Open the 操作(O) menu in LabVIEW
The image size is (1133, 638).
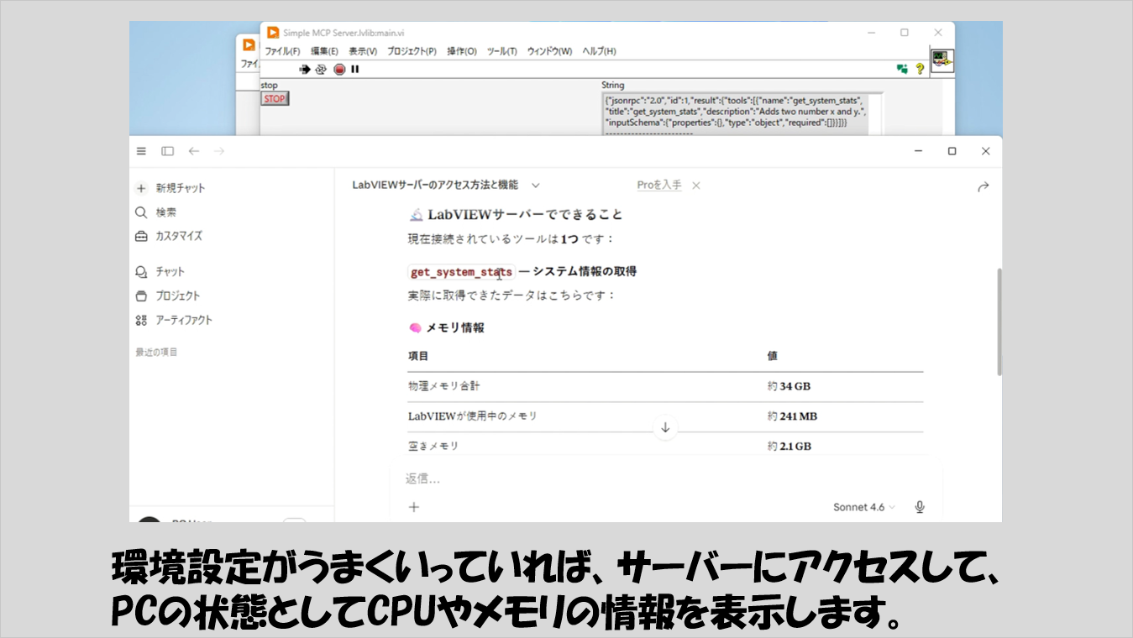[461, 51]
